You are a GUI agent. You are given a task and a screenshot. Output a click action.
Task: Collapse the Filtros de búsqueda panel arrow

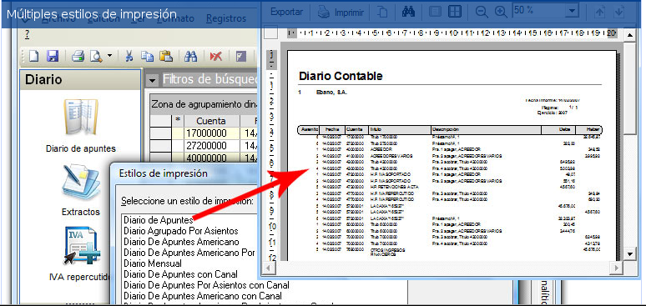153,81
